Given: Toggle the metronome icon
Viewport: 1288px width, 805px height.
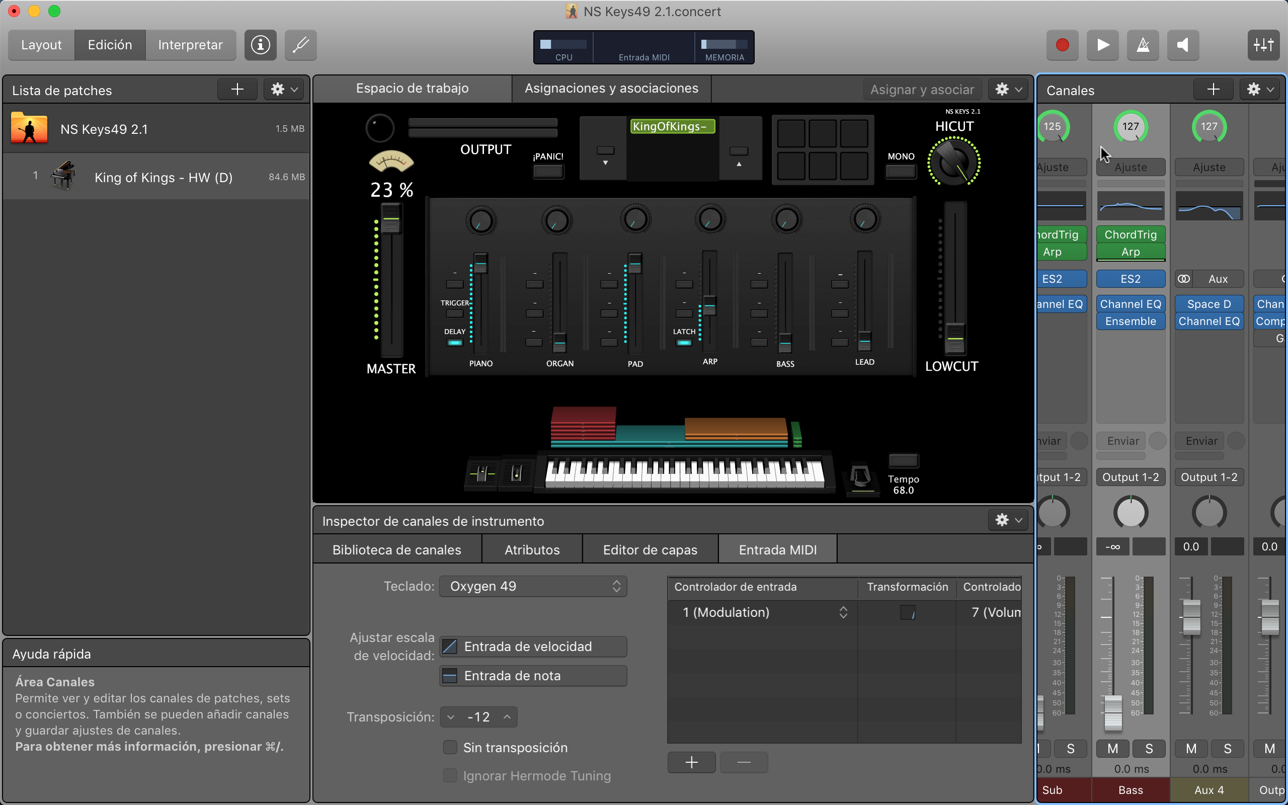Looking at the screenshot, I should pos(1143,45).
